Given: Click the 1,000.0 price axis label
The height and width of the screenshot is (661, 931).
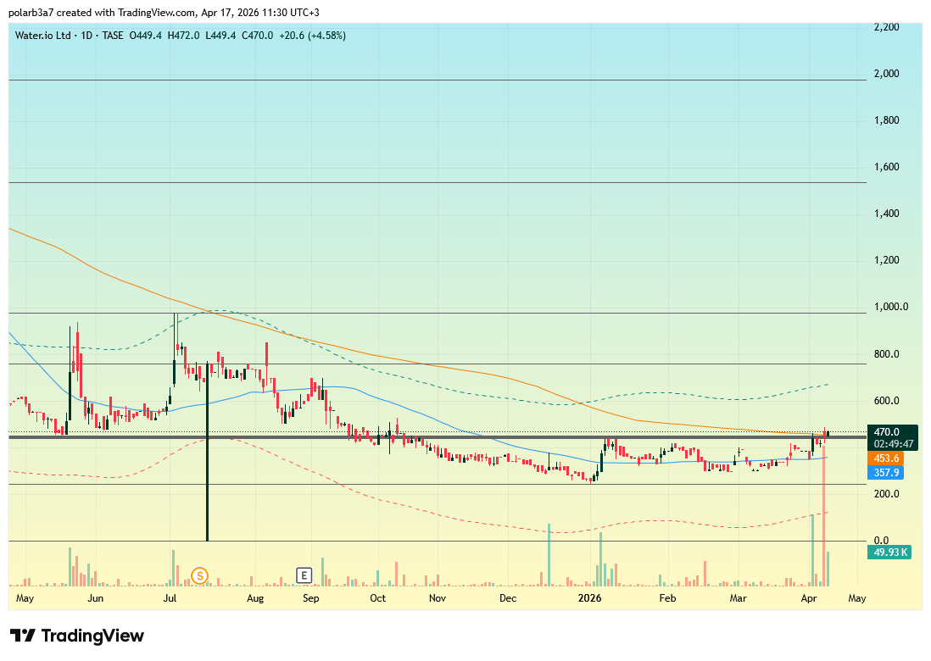Looking at the screenshot, I should coord(891,307).
